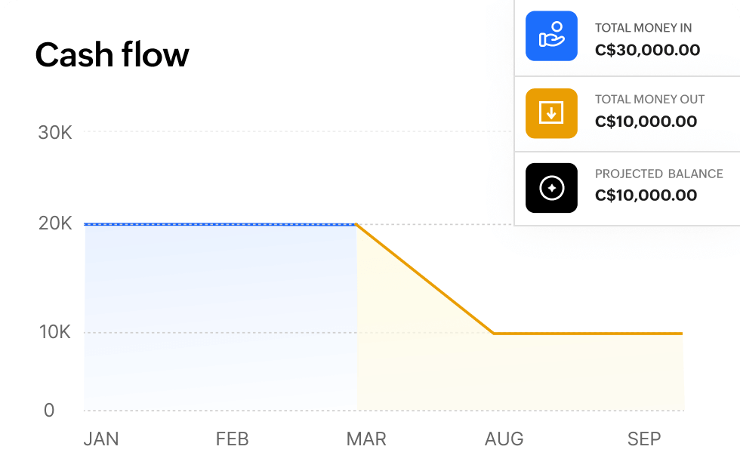This screenshot has width=740, height=471.
Task: Select the FEB month label
Action: click(233, 439)
